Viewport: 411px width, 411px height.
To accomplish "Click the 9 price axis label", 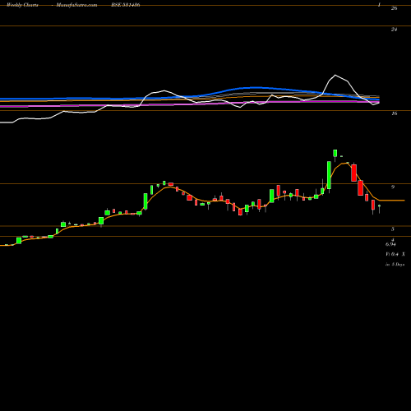I will pyautogui.click(x=393, y=187).
